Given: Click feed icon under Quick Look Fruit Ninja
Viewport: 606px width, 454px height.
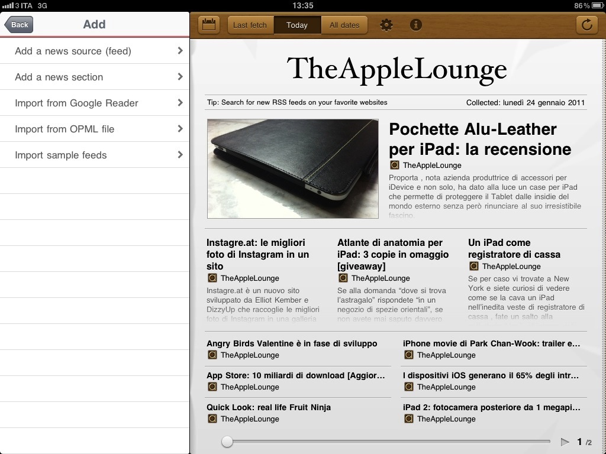Looking at the screenshot, I should pos(212,419).
